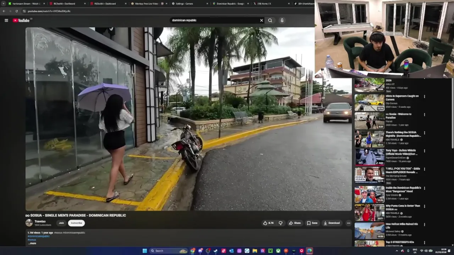The width and height of the screenshot is (454, 255).
Task: Open Steam from the taskbar
Action: click(216, 251)
